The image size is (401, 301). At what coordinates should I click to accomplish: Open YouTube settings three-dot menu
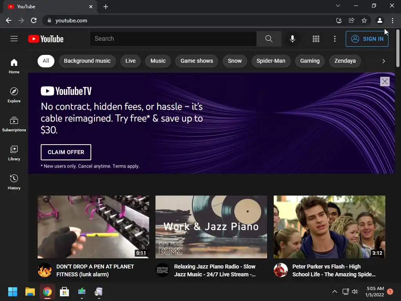(334, 39)
